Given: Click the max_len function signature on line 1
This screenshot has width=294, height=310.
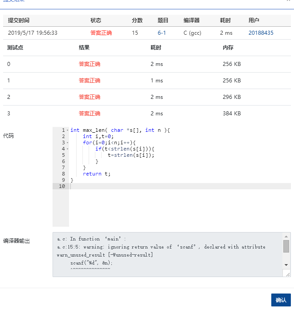Looking at the screenshot, I should (x=120, y=130).
